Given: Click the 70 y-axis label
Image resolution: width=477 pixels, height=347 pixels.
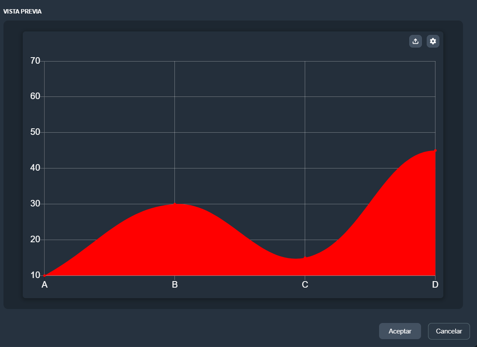Looking at the screenshot, I should (35, 61).
